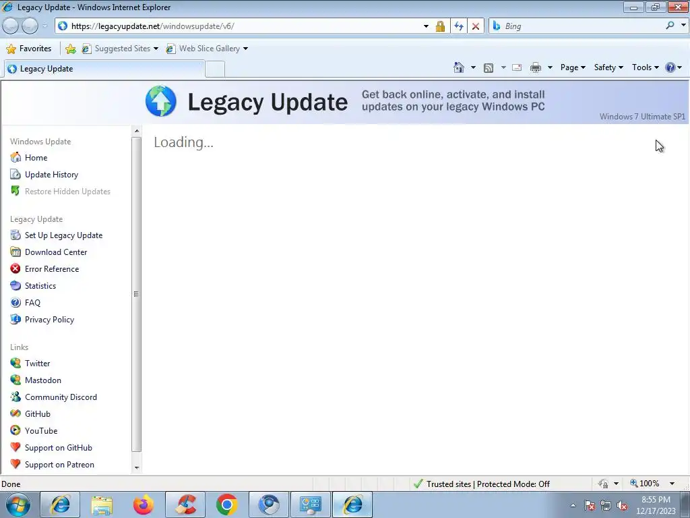
Task: Open the address bar history dropdown
Action: (426, 26)
